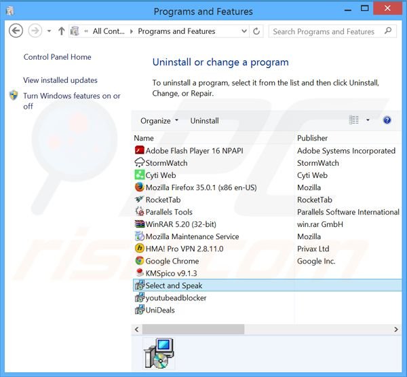407x377 pixels.
Task: Open View installed updates link
Action: click(x=60, y=80)
